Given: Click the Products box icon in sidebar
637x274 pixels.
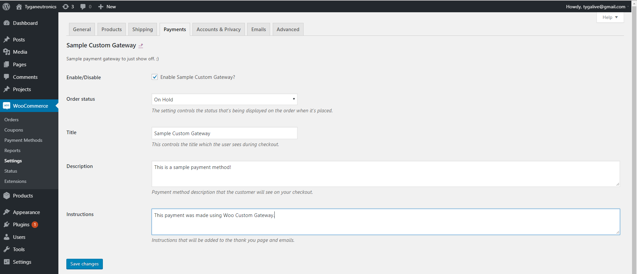Looking at the screenshot, I should (x=7, y=195).
